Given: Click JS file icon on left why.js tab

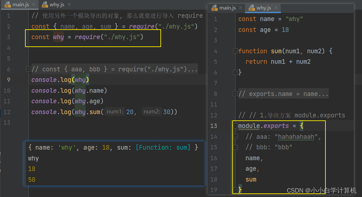Looking at the screenshot, I should (x=45, y=4).
